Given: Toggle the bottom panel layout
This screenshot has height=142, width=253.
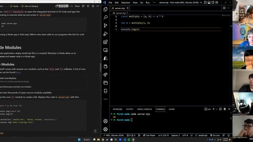Looking at the screenshot, I should point(209,2).
